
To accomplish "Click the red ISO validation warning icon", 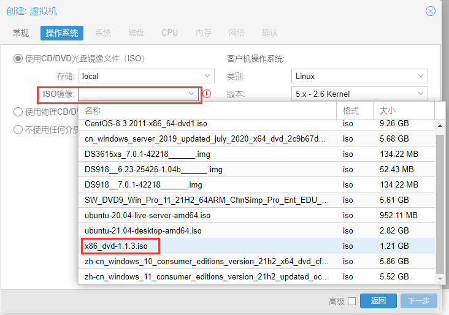I will [207, 94].
